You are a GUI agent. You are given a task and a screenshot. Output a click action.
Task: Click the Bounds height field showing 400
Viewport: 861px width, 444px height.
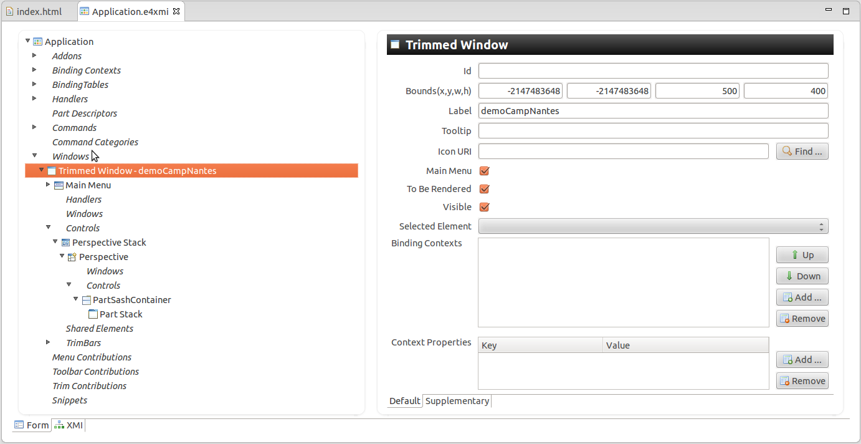tap(786, 91)
